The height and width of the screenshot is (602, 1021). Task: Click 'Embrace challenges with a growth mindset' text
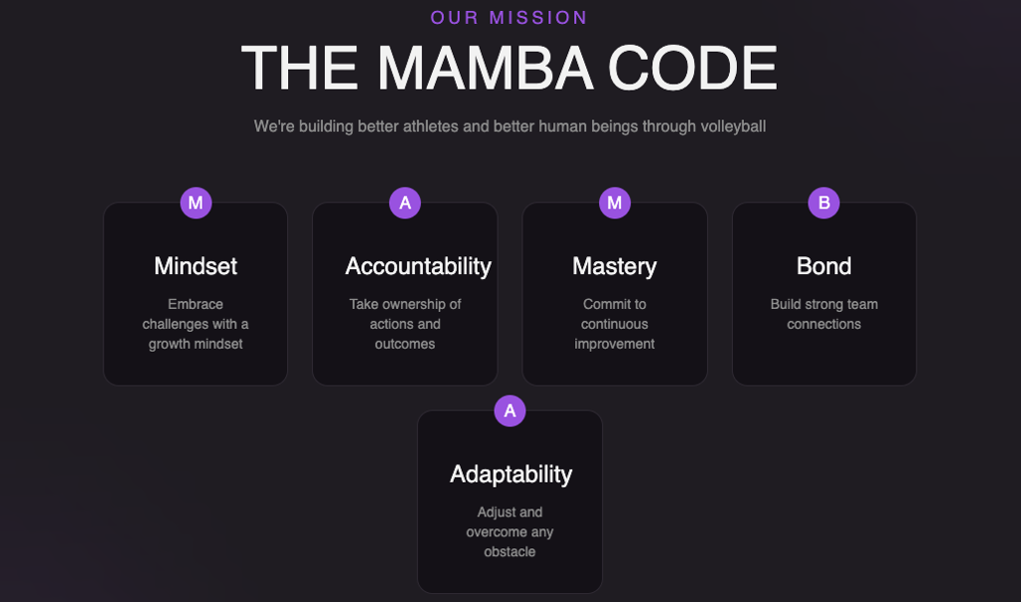195,324
